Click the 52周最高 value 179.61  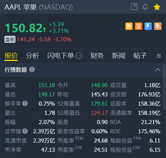99,104
